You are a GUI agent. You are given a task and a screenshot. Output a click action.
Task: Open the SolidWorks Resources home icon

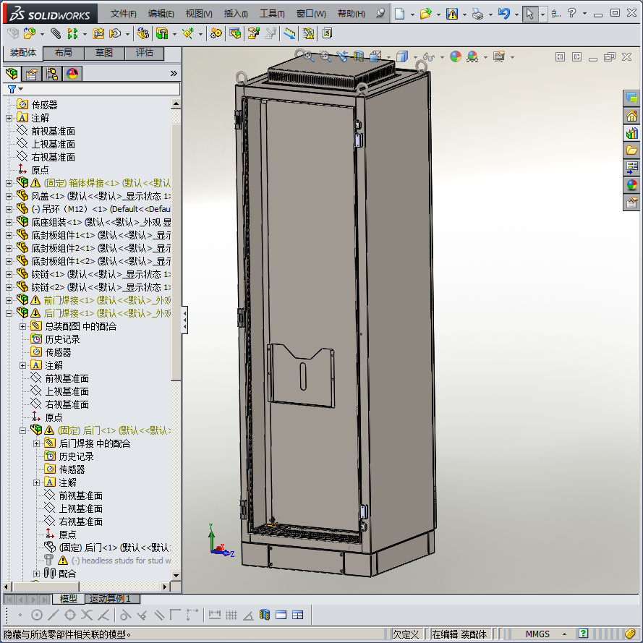[x=631, y=116]
